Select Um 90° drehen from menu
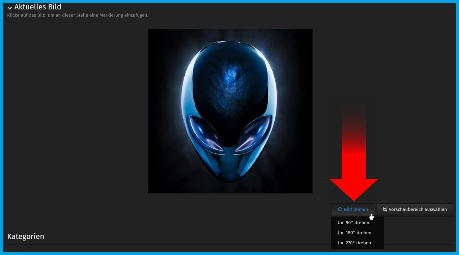The height and width of the screenshot is (255, 459). tap(353, 223)
